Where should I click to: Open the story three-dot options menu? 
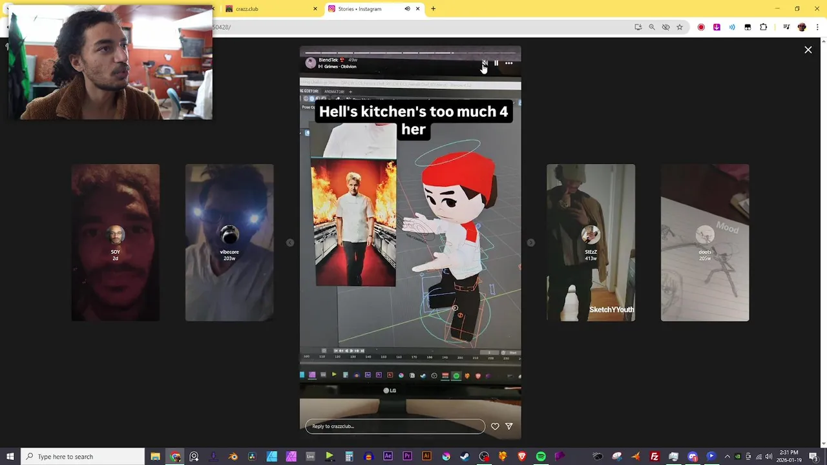[508, 63]
